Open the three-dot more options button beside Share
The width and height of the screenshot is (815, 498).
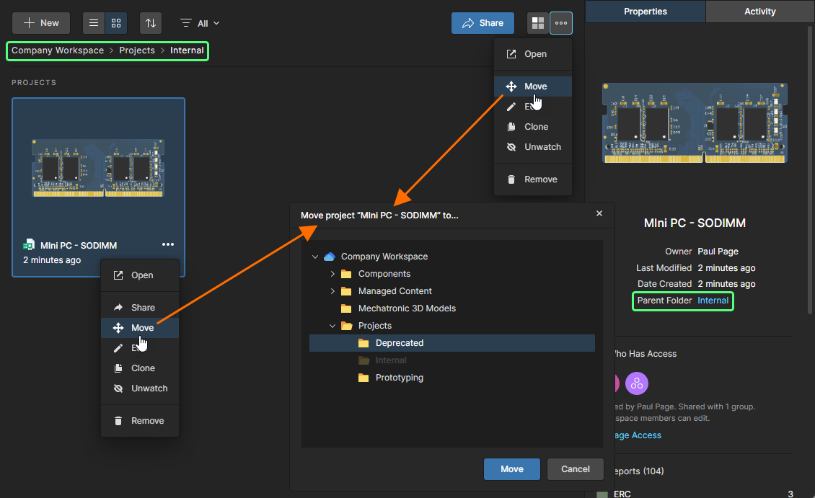561,23
